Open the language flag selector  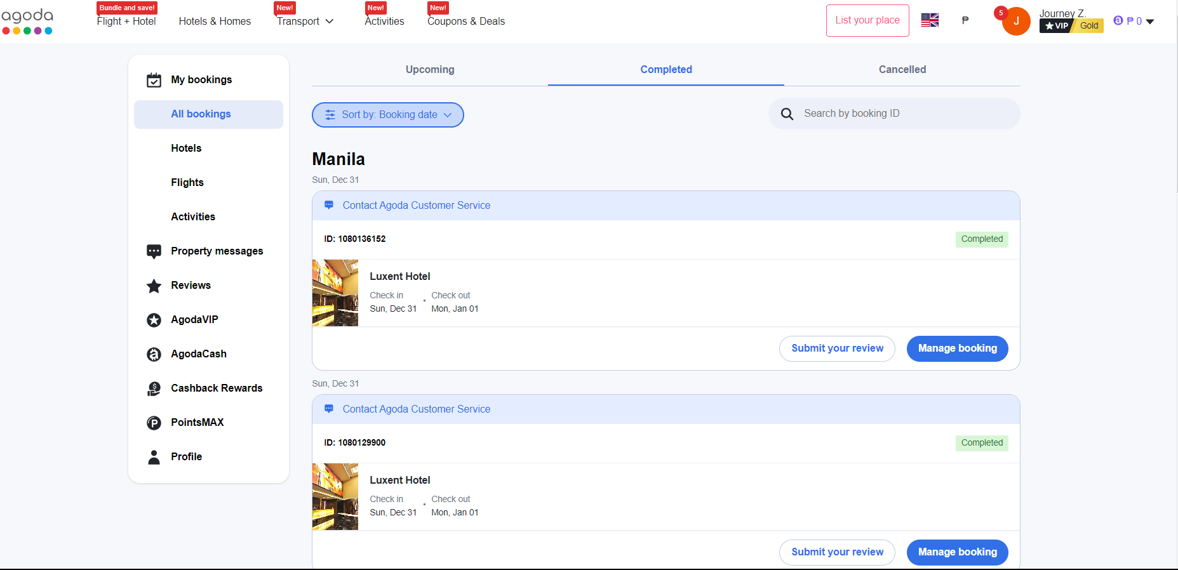coord(930,20)
